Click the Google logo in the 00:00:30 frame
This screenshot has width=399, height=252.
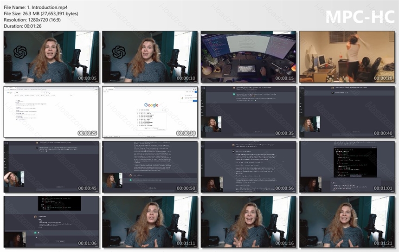tap(151, 105)
